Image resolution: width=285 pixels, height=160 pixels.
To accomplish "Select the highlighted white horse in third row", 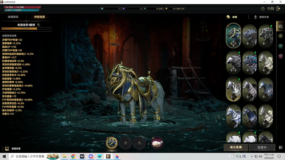I will [x=233, y=89].
